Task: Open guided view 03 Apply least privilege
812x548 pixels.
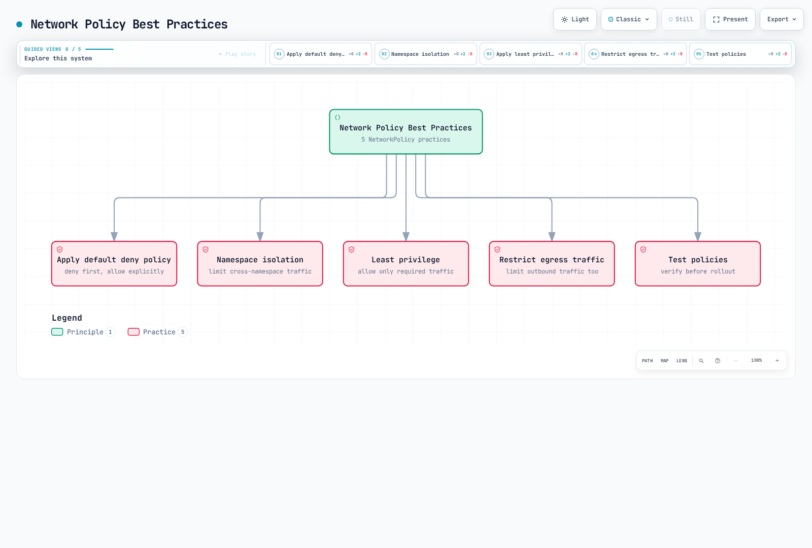Action: point(531,54)
